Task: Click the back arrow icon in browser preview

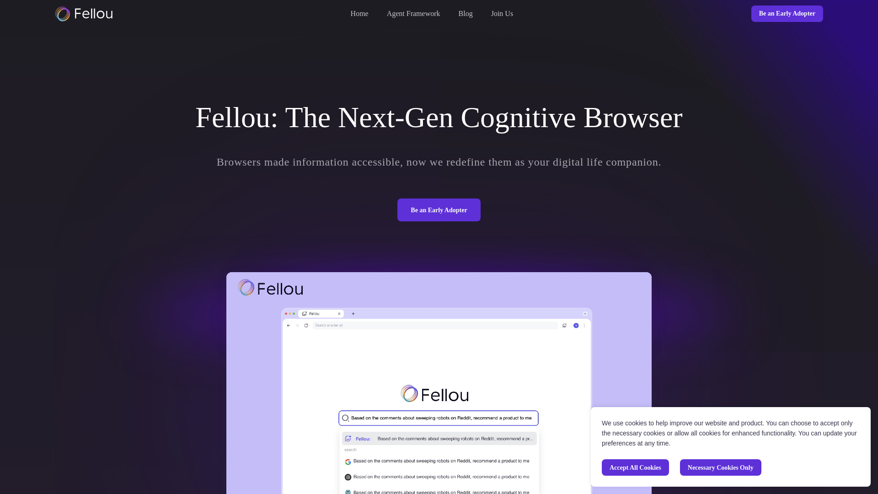Action: pos(289,325)
